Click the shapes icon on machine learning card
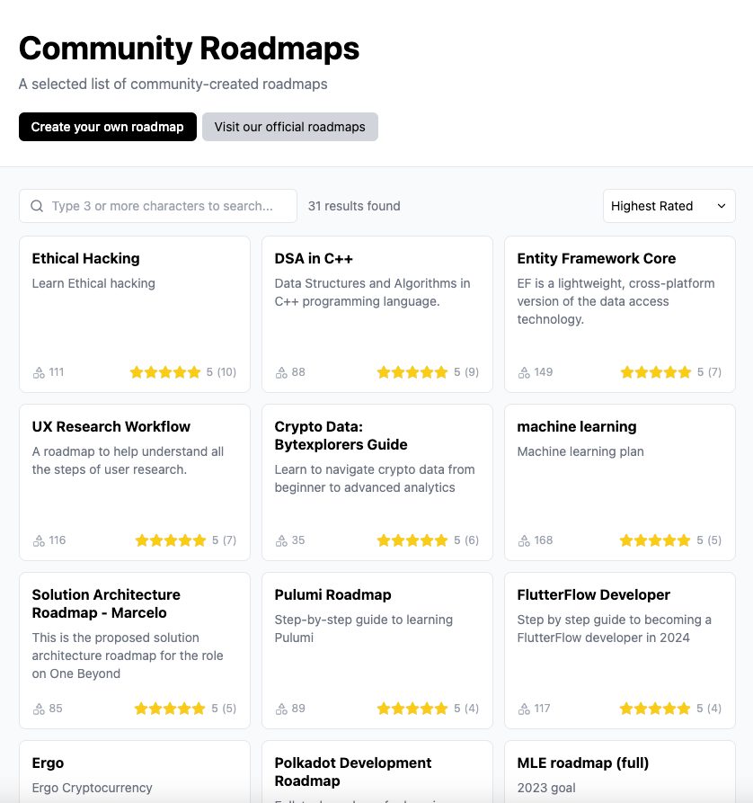The image size is (753, 803). (524, 540)
